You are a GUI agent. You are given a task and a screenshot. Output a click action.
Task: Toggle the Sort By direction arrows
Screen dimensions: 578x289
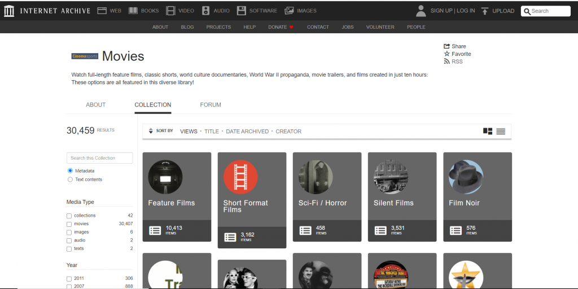150,131
